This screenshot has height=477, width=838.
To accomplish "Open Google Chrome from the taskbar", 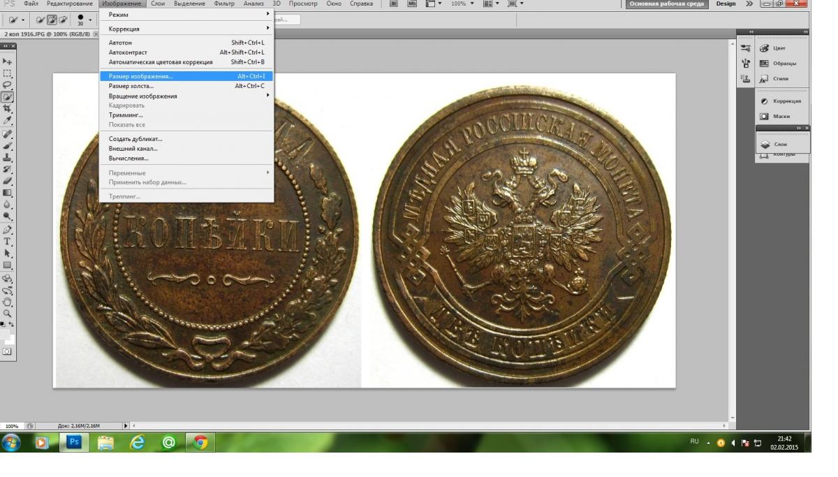I will [x=200, y=443].
